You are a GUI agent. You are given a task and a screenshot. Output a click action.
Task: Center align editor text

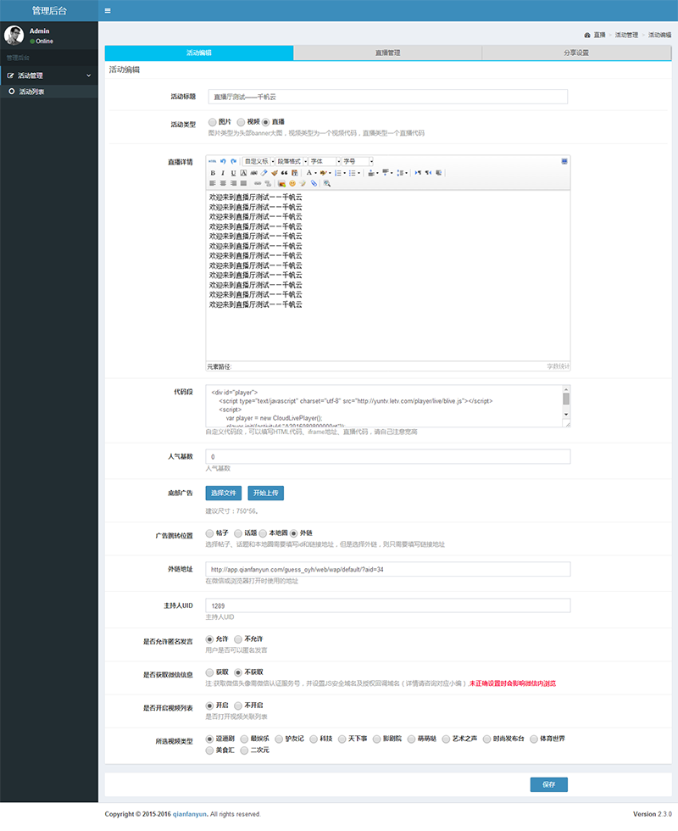[223, 183]
